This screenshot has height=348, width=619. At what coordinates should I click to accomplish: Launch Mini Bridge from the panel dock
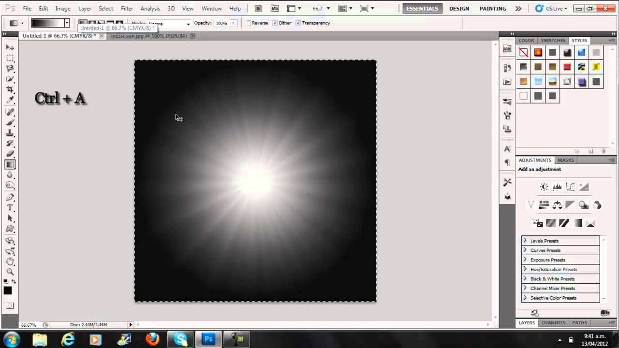tap(507, 48)
